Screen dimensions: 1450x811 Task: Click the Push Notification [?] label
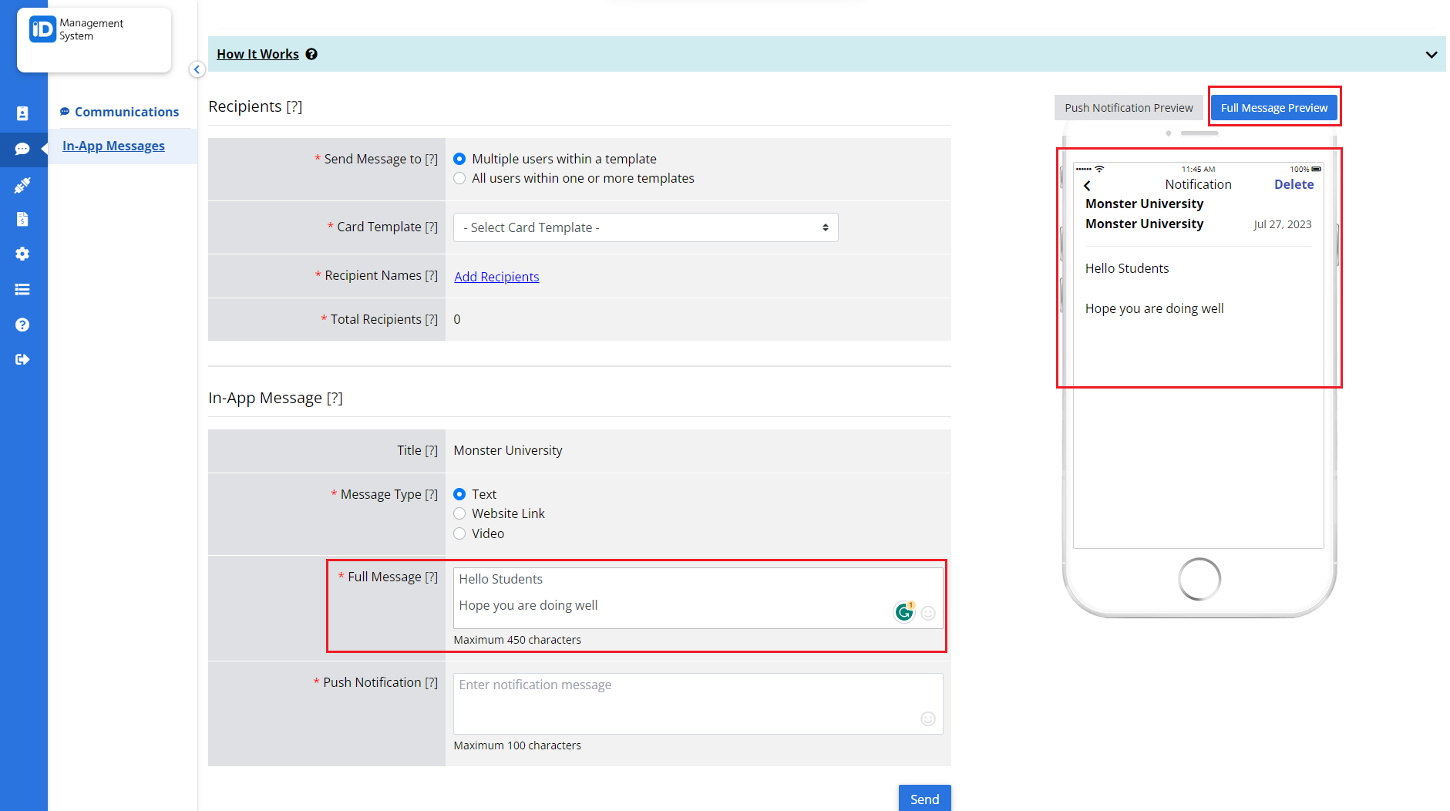tap(375, 682)
